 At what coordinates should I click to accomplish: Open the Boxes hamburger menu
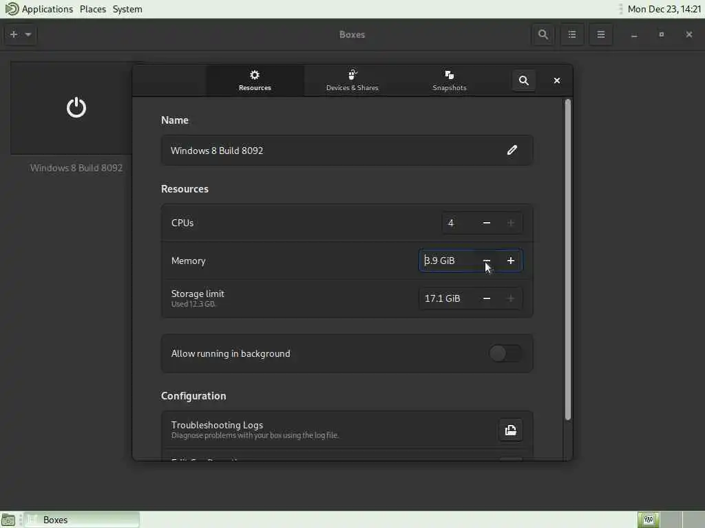[600, 34]
